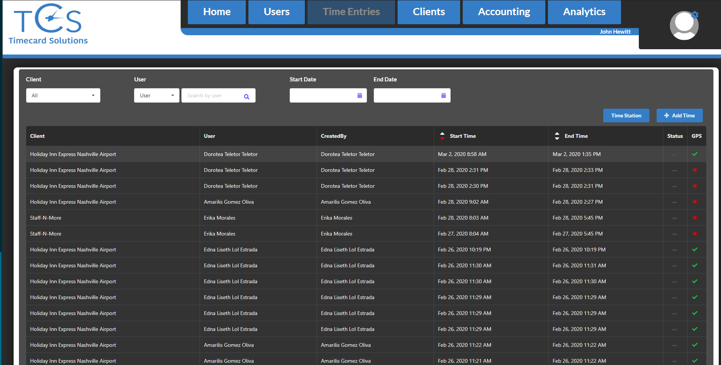The image size is (721, 365).
Task: Open the End Date calendar icon
Action: coord(443,95)
